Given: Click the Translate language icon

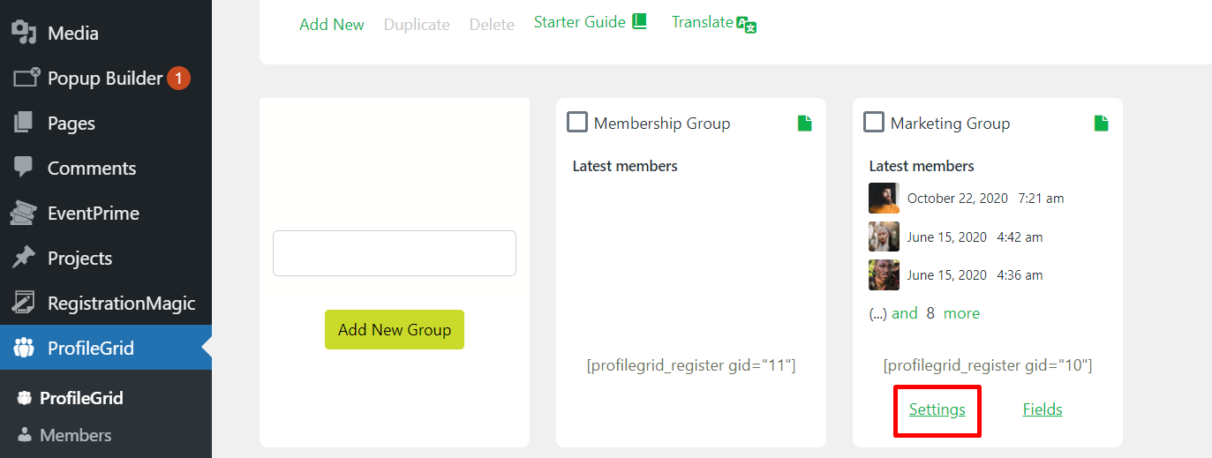Looking at the screenshot, I should pos(747,24).
